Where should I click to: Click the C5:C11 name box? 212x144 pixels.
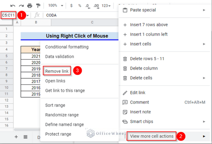(9, 15)
